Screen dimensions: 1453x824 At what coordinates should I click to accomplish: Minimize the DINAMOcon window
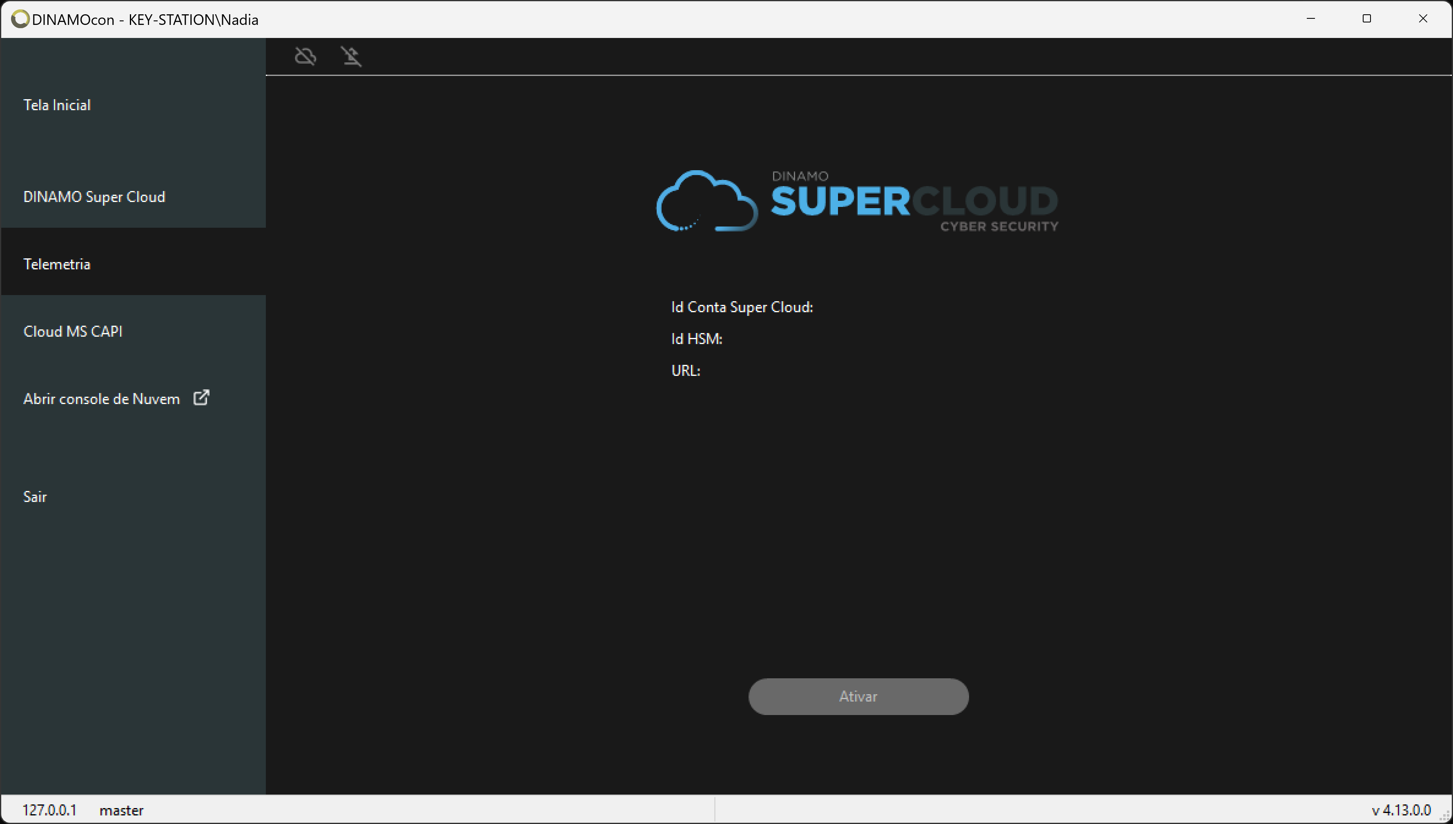1310,19
